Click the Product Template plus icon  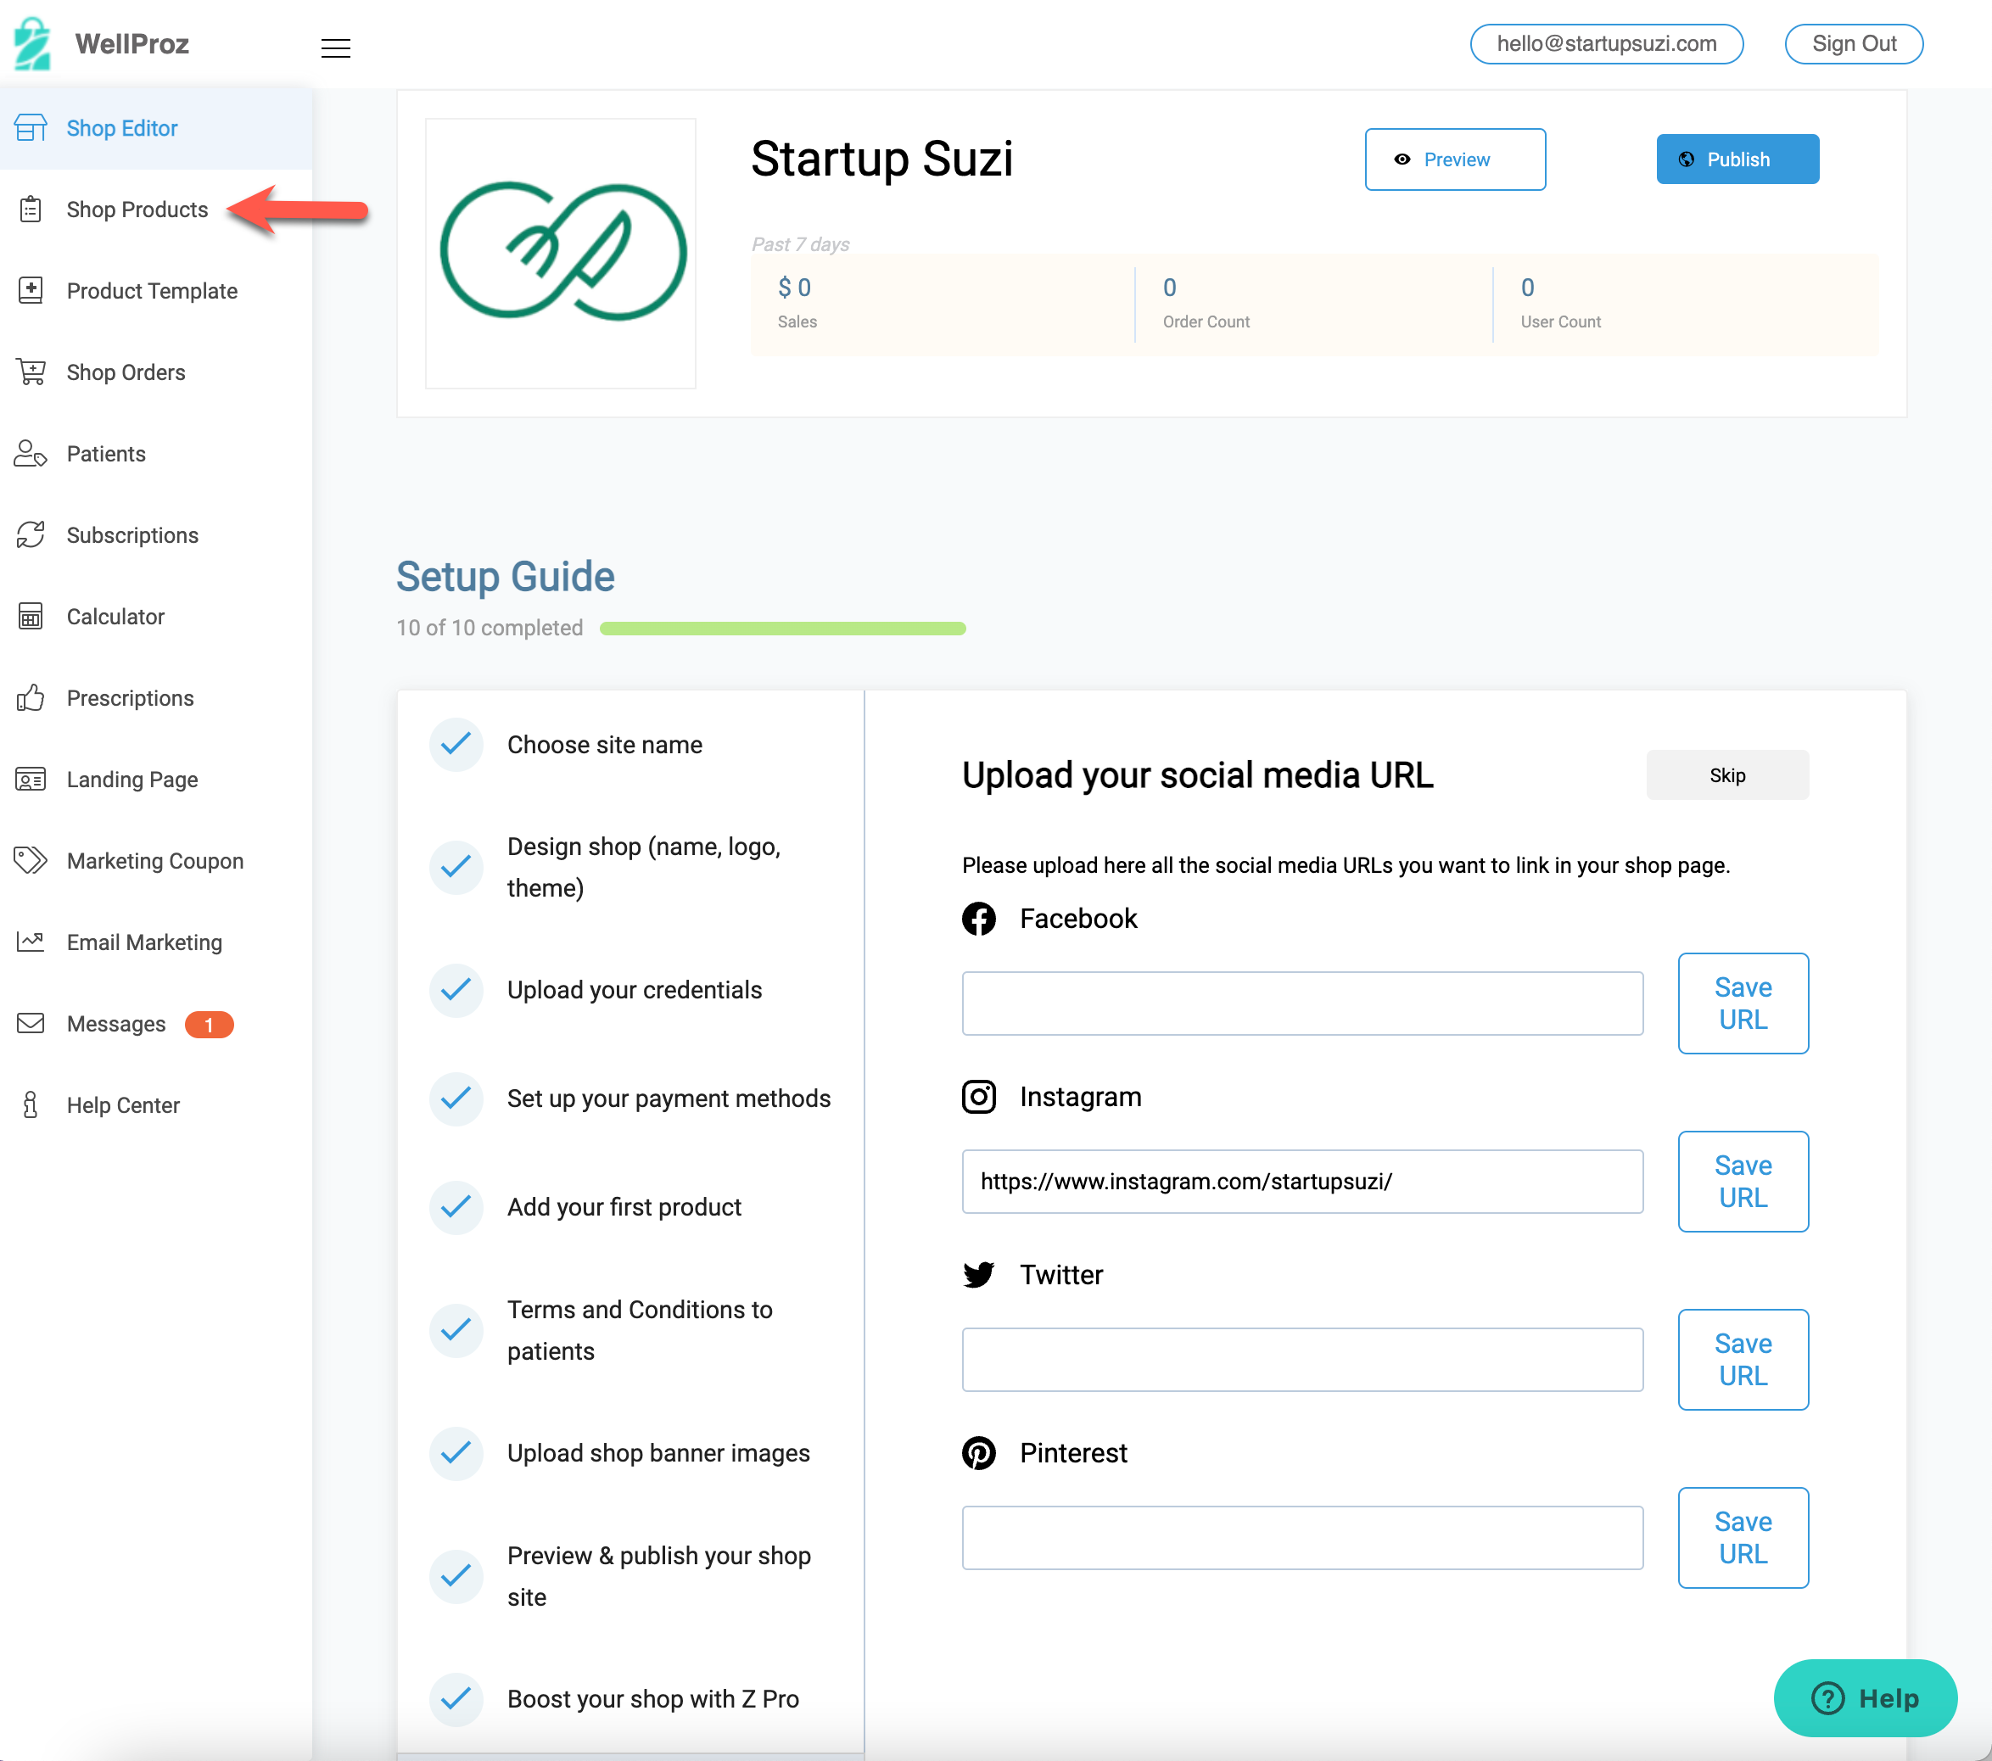pos(31,290)
